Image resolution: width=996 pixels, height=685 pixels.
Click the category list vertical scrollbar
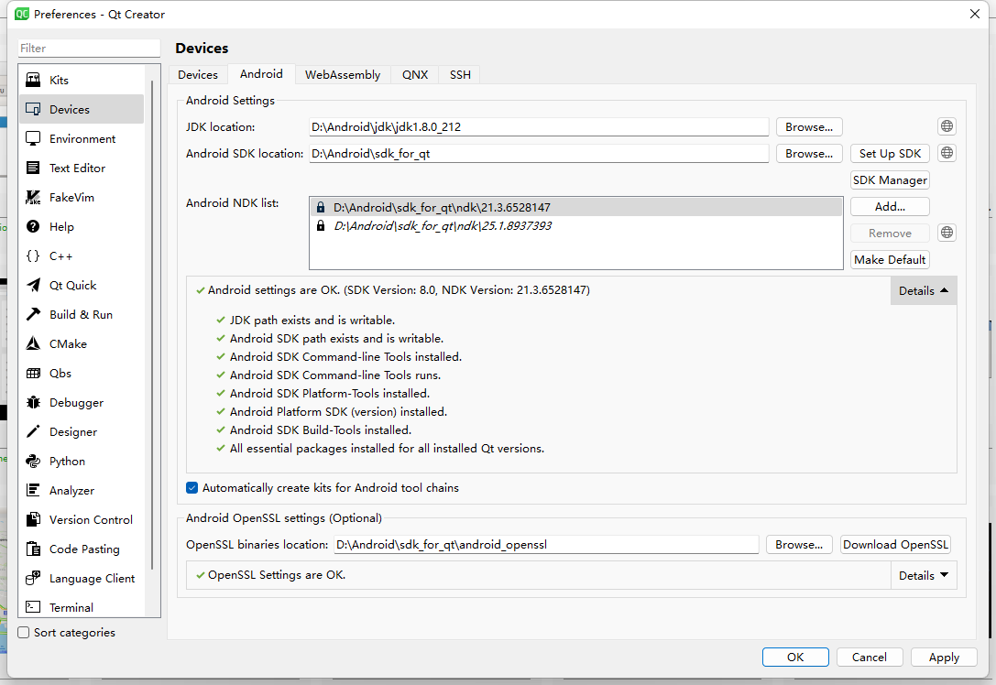click(152, 324)
